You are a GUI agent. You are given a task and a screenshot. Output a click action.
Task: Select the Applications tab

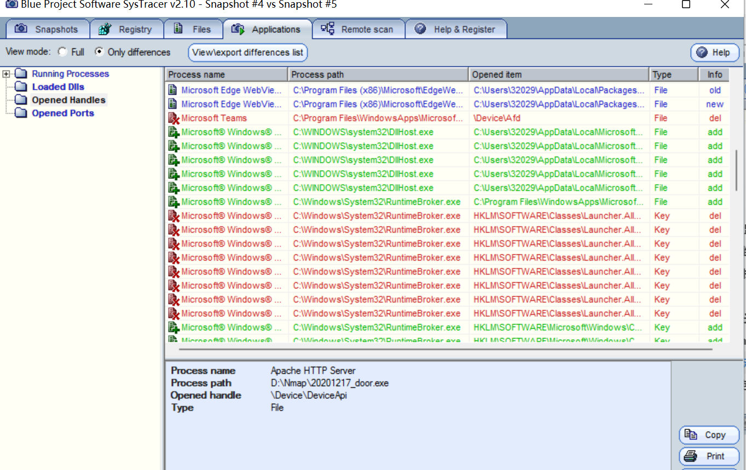[267, 29]
